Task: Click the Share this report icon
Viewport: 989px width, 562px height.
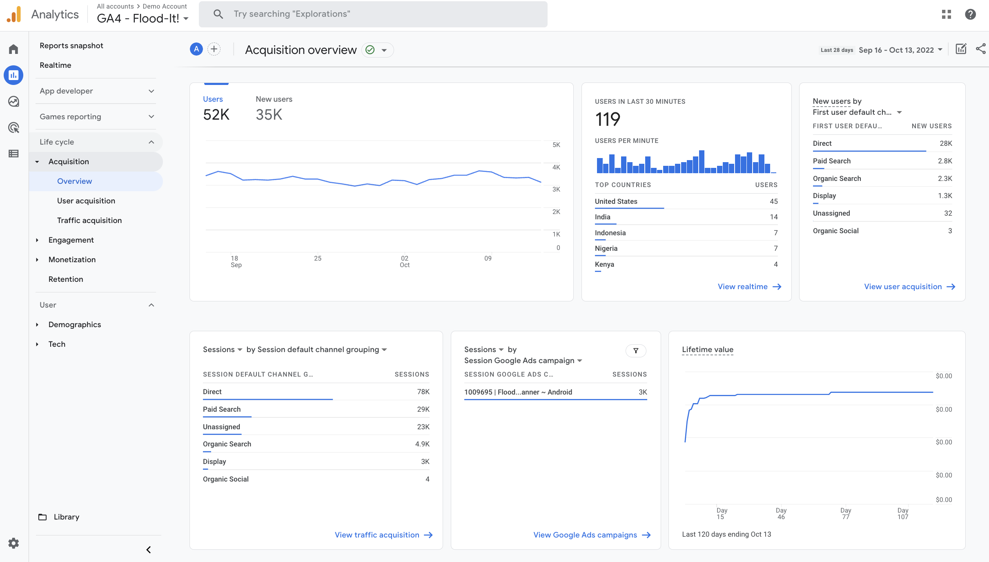Action: pos(980,49)
